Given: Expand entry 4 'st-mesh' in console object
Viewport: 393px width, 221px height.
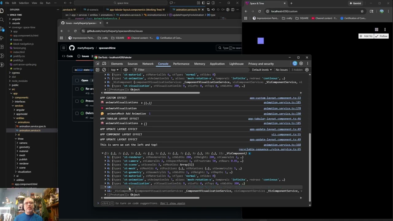Looking at the screenshot, I should pos(105,169).
